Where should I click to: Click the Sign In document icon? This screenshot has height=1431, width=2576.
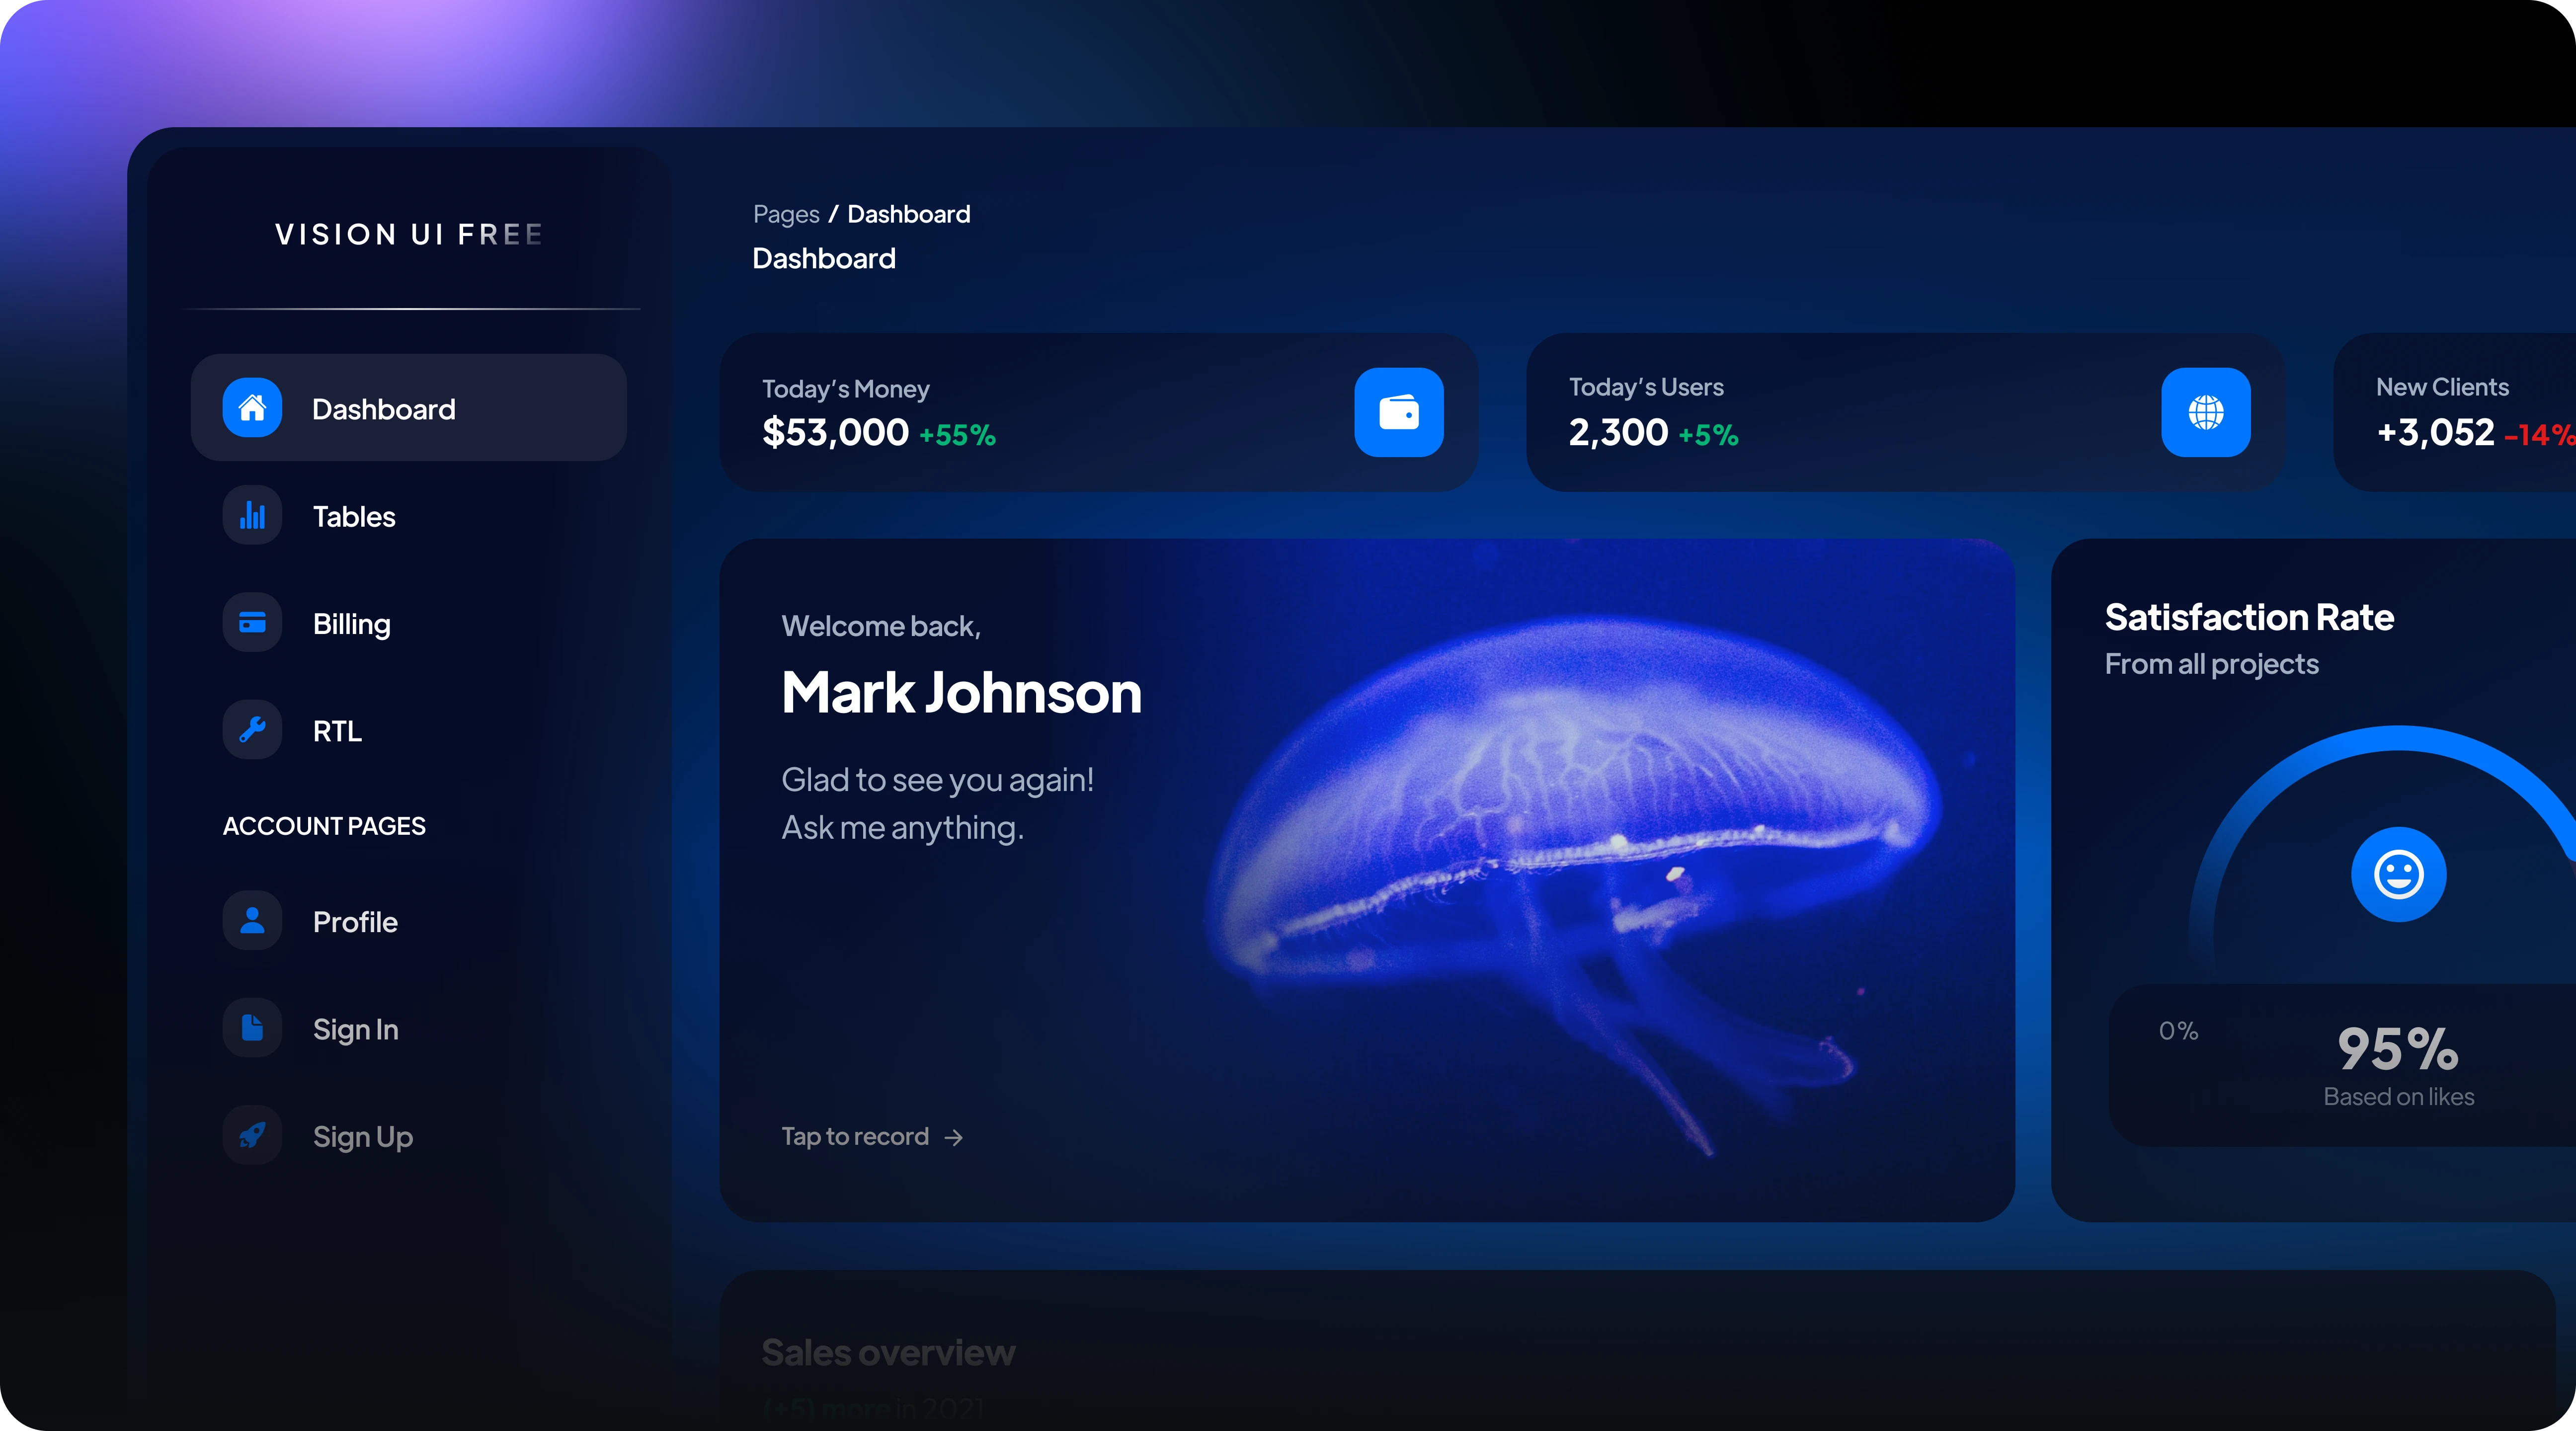(252, 1028)
